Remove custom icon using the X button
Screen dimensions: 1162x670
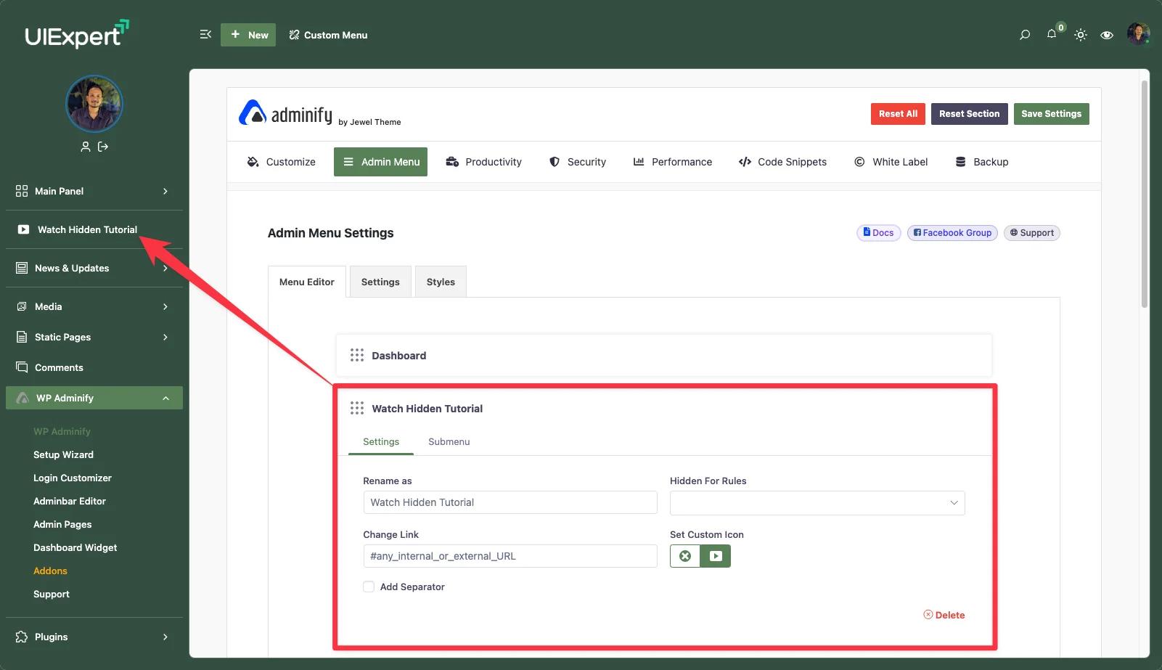(685, 556)
